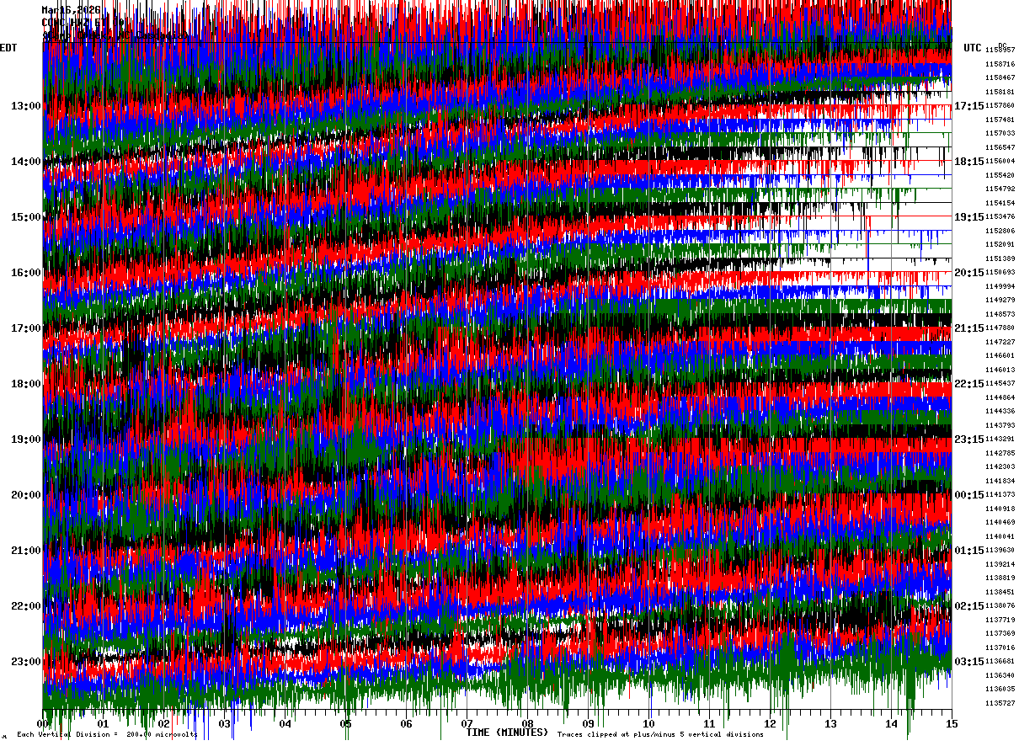The image size is (1019, 746).
Task: Click the DC value 1136681
Action: click(1000, 662)
